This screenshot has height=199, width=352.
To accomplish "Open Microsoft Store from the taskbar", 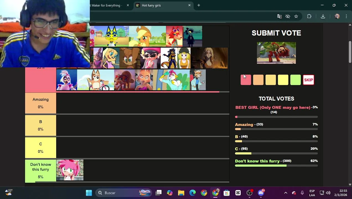I will click(x=227, y=193).
